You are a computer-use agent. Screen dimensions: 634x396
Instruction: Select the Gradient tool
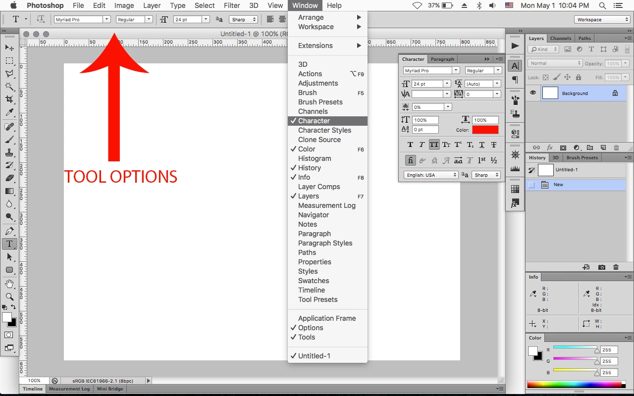pos(9,191)
